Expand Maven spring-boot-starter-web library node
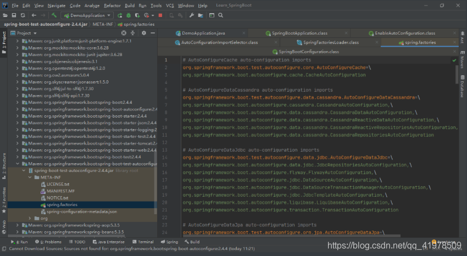This screenshot has height=256, width=467. click(x=17, y=150)
